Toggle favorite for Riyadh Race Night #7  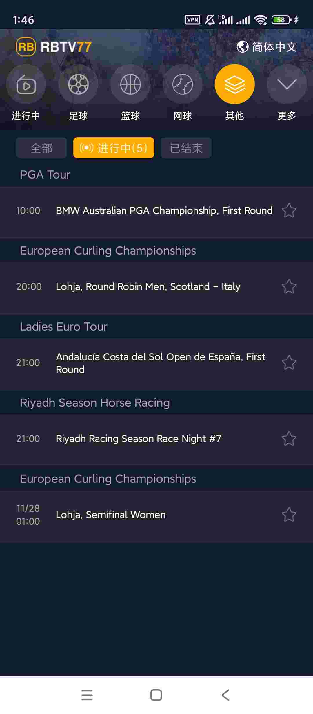point(289,439)
